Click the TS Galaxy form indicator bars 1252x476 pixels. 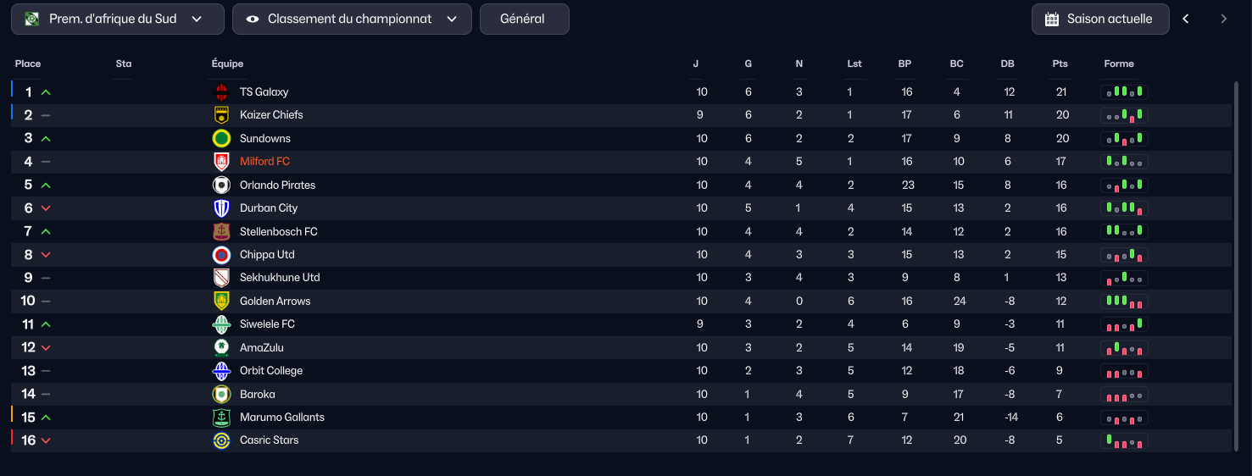[1124, 91]
